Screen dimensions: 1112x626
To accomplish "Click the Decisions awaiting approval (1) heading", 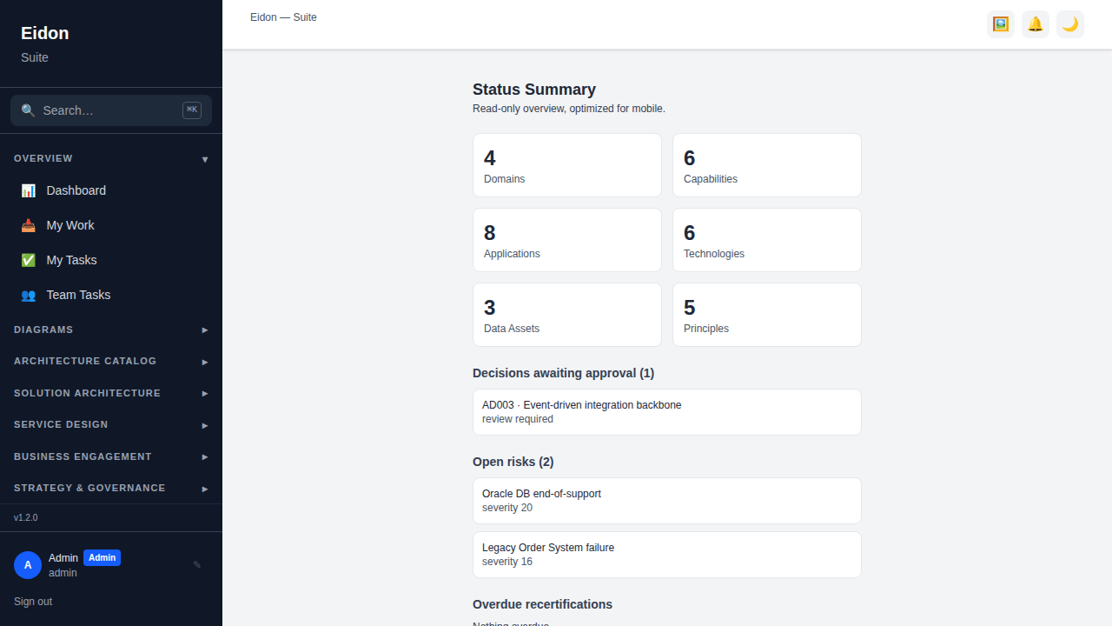I will 563,373.
